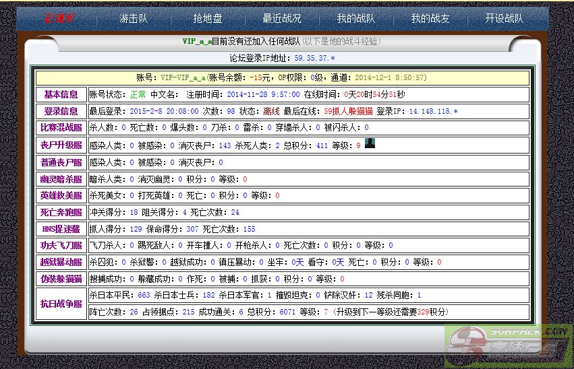
Task: Click the green VIP_a_a username link
Action: tap(197, 42)
